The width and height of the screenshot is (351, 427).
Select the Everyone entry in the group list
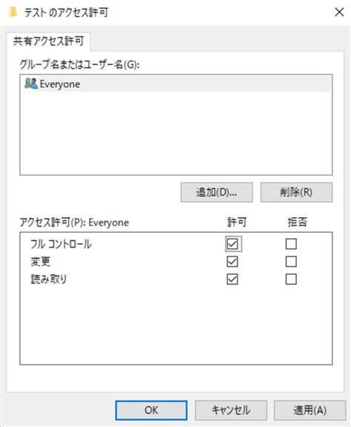(x=175, y=84)
